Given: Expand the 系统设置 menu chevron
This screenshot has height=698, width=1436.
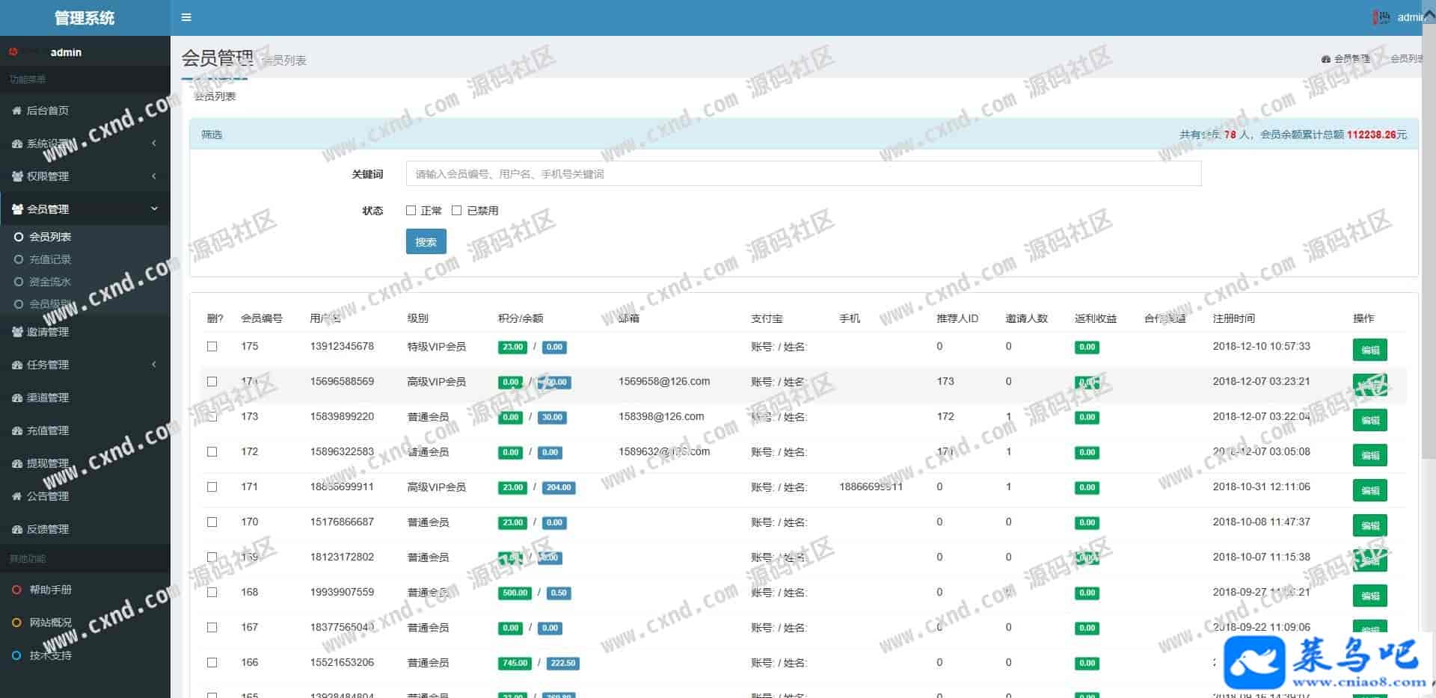Looking at the screenshot, I should click(x=154, y=143).
